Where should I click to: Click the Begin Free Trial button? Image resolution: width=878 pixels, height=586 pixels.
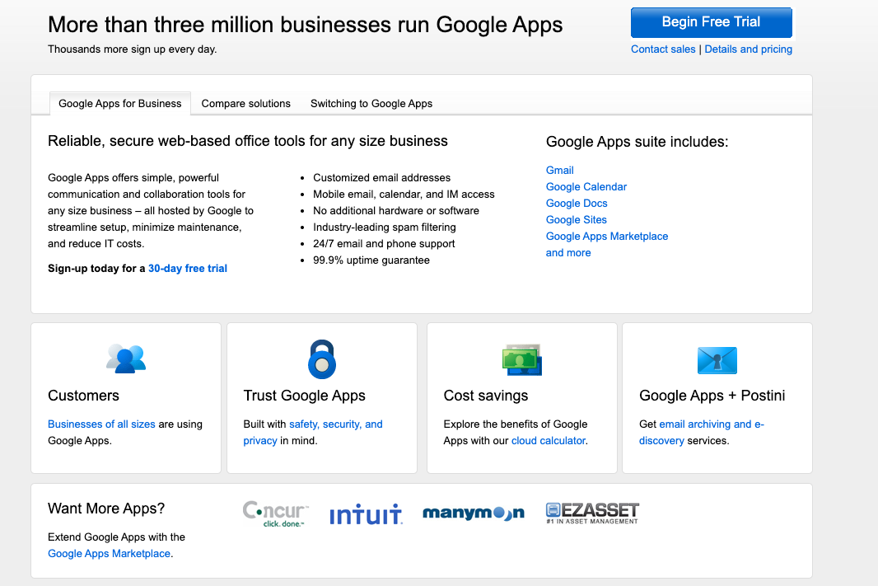coord(711,22)
